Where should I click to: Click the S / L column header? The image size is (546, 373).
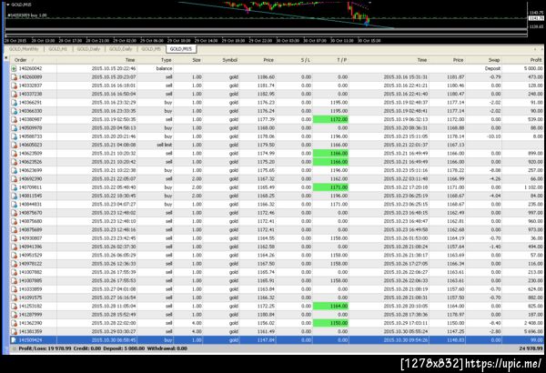click(x=306, y=60)
